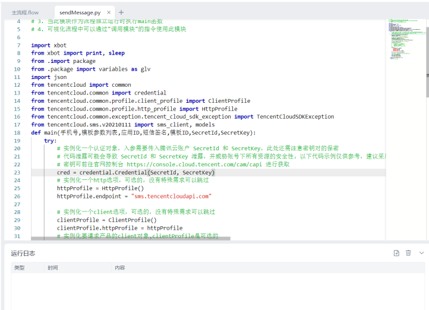Collapse the 运行日志 panel chevron
The image size is (429, 310).
pyautogui.click(x=421, y=253)
